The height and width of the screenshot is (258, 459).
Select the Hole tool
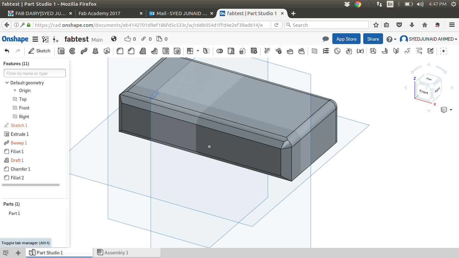177,51
